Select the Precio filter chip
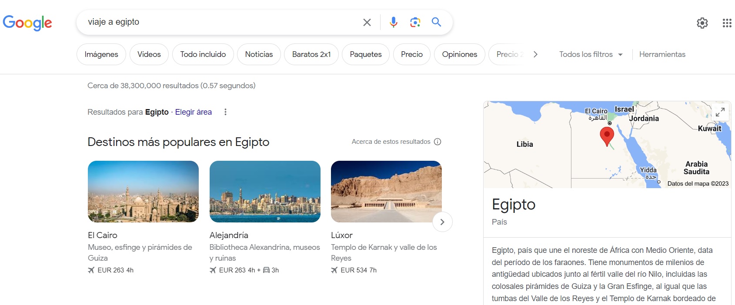 pyautogui.click(x=412, y=54)
